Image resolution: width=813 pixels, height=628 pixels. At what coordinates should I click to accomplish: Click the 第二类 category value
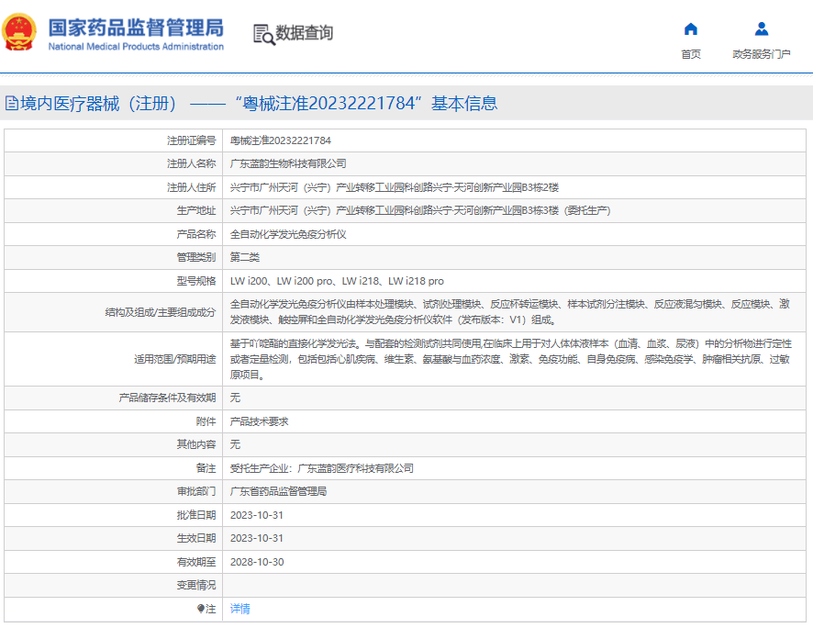245,257
